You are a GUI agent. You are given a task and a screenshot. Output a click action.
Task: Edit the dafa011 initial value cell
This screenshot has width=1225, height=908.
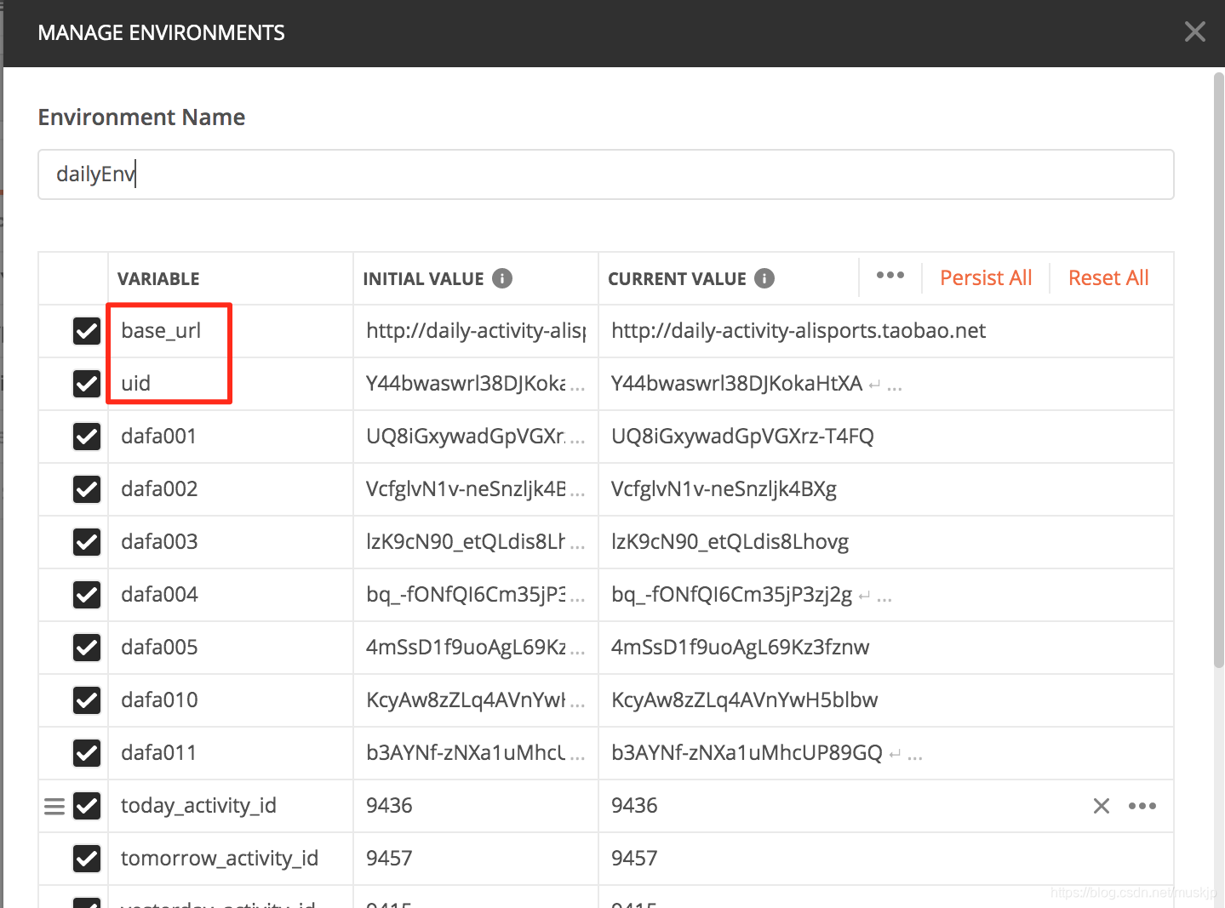click(x=476, y=753)
